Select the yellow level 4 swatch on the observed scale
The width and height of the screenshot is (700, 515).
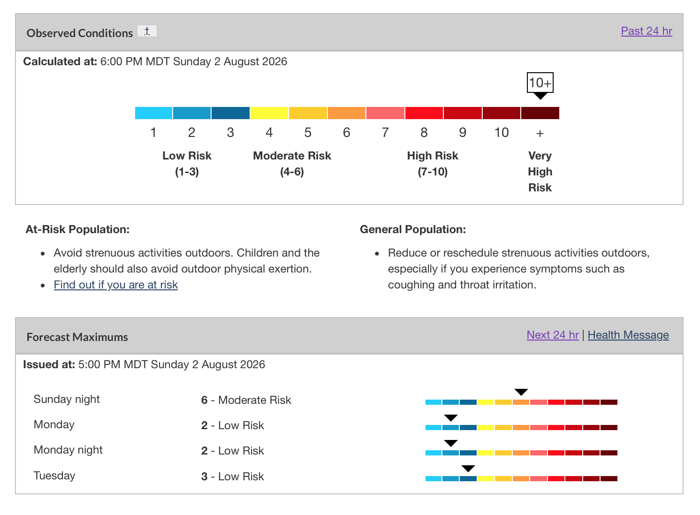(269, 113)
